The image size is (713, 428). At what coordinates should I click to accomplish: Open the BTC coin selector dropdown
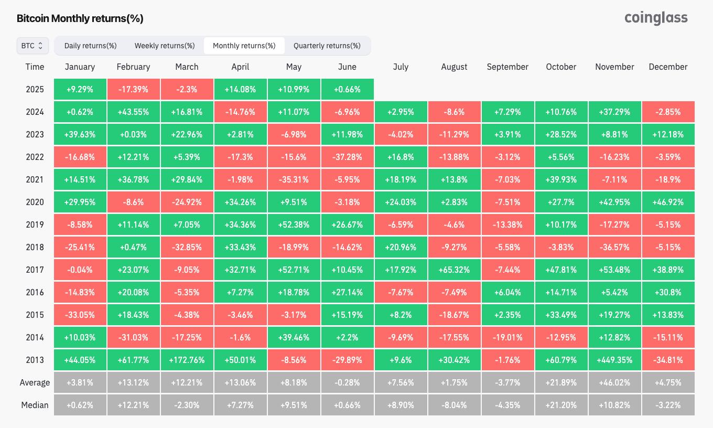point(33,46)
